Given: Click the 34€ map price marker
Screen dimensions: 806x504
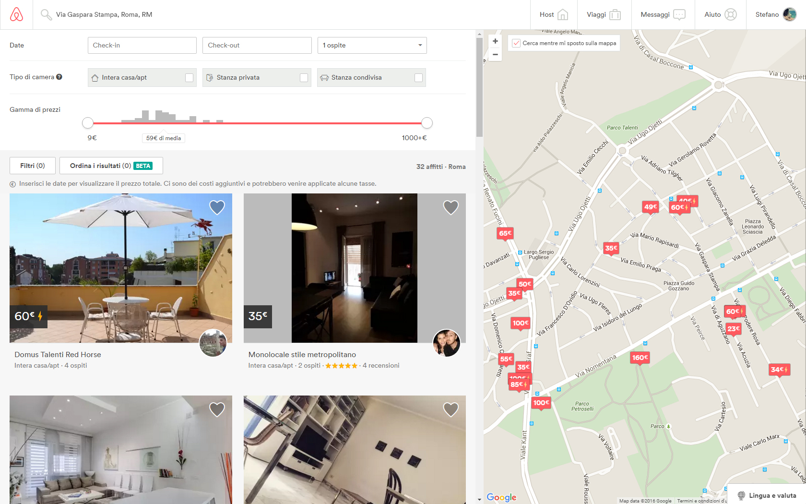Looking at the screenshot, I should pyautogui.click(x=780, y=370).
